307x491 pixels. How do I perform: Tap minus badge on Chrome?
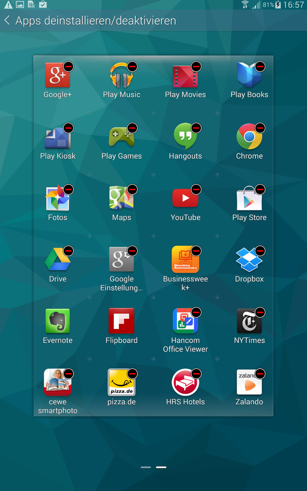pyautogui.click(x=260, y=128)
